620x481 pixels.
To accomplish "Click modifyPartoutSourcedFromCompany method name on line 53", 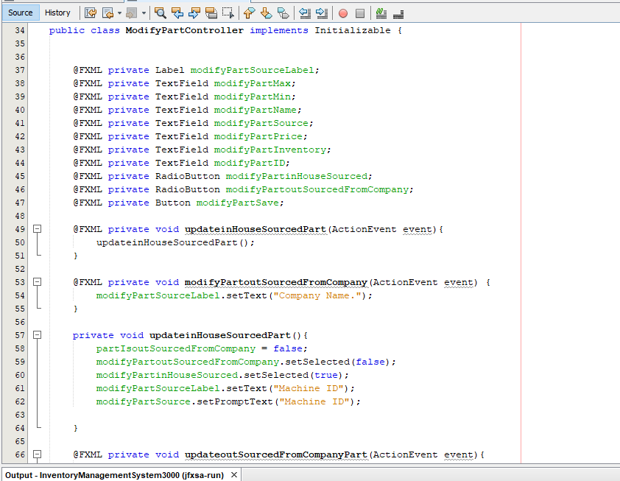I will [x=276, y=282].
